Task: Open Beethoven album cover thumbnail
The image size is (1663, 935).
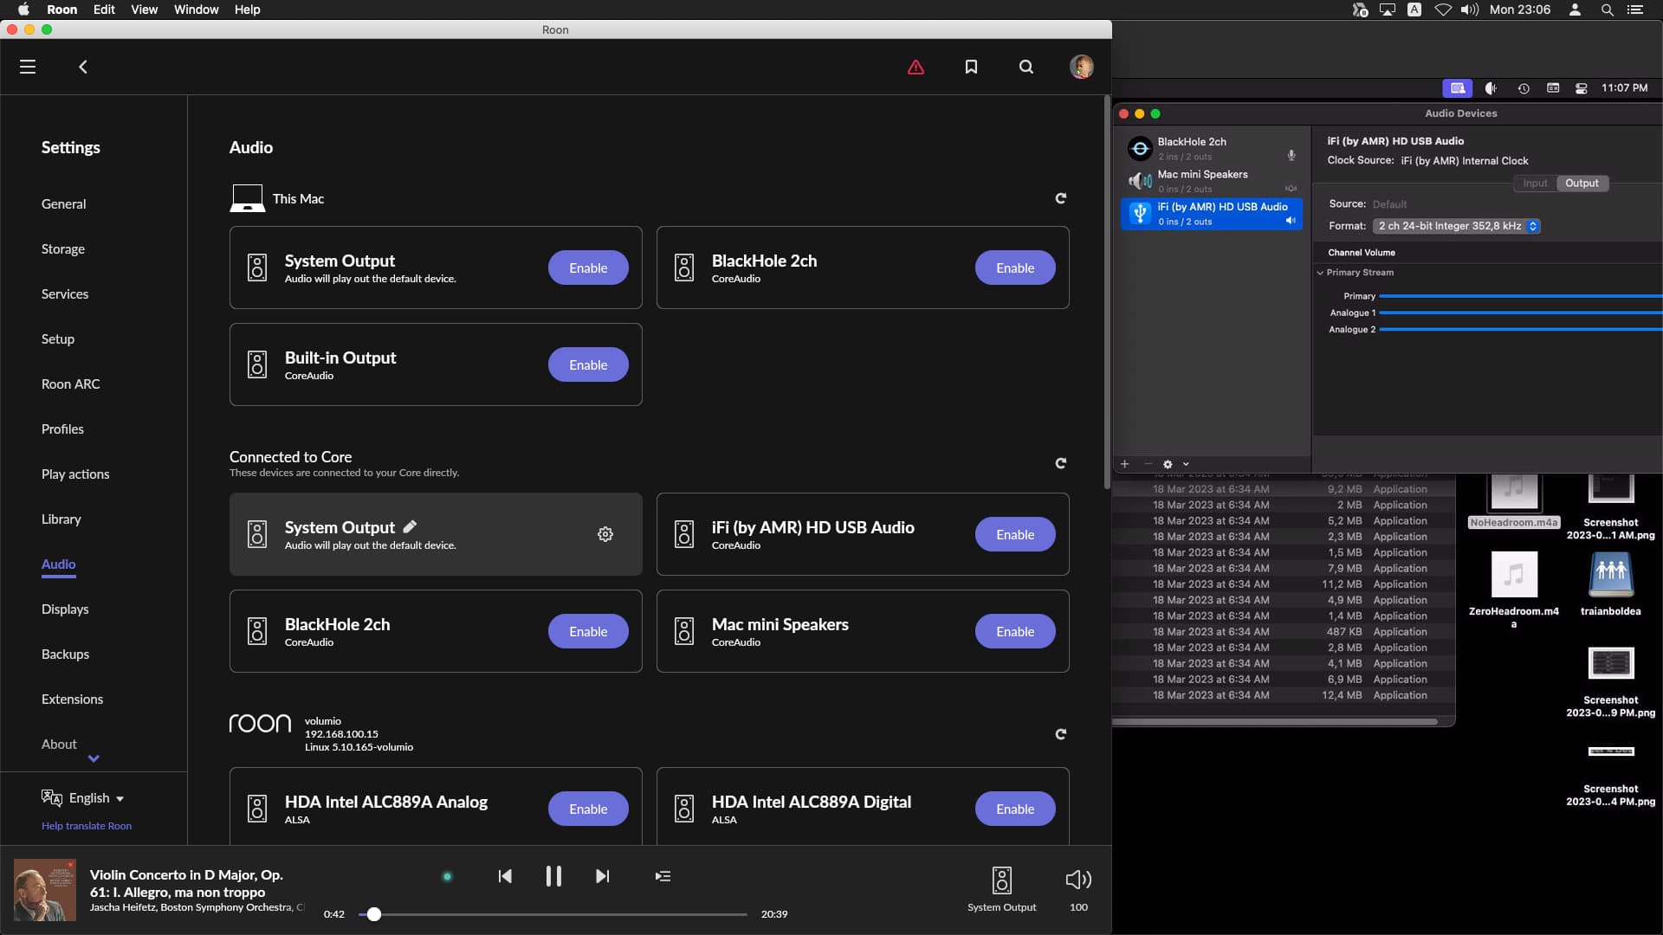Action: click(45, 889)
